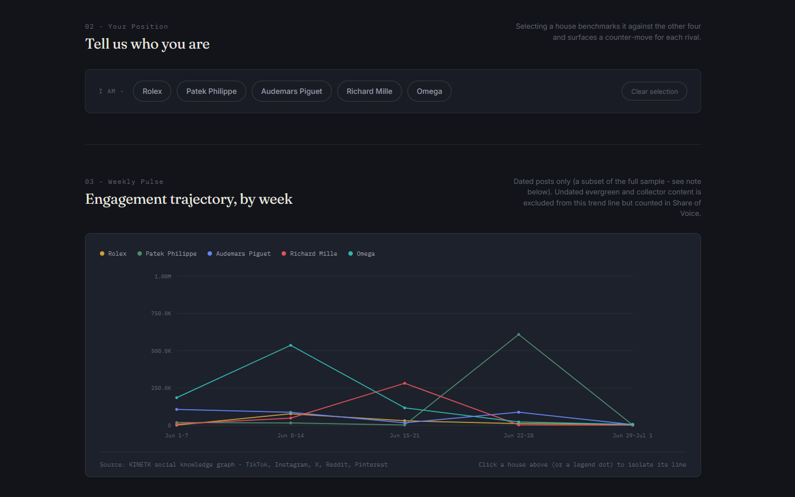Click the Patek Philippe green legend dot
This screenshot has height=497, width=795.
pyautogui.click(x=140, y=253)
